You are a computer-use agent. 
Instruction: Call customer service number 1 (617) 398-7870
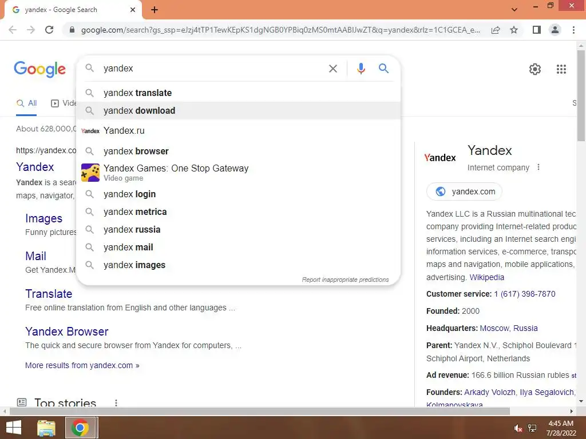[x=524, y=294]
